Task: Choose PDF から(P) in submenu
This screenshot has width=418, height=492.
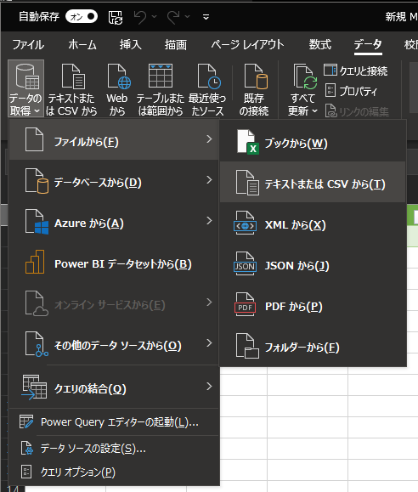Action: (313, 305)
